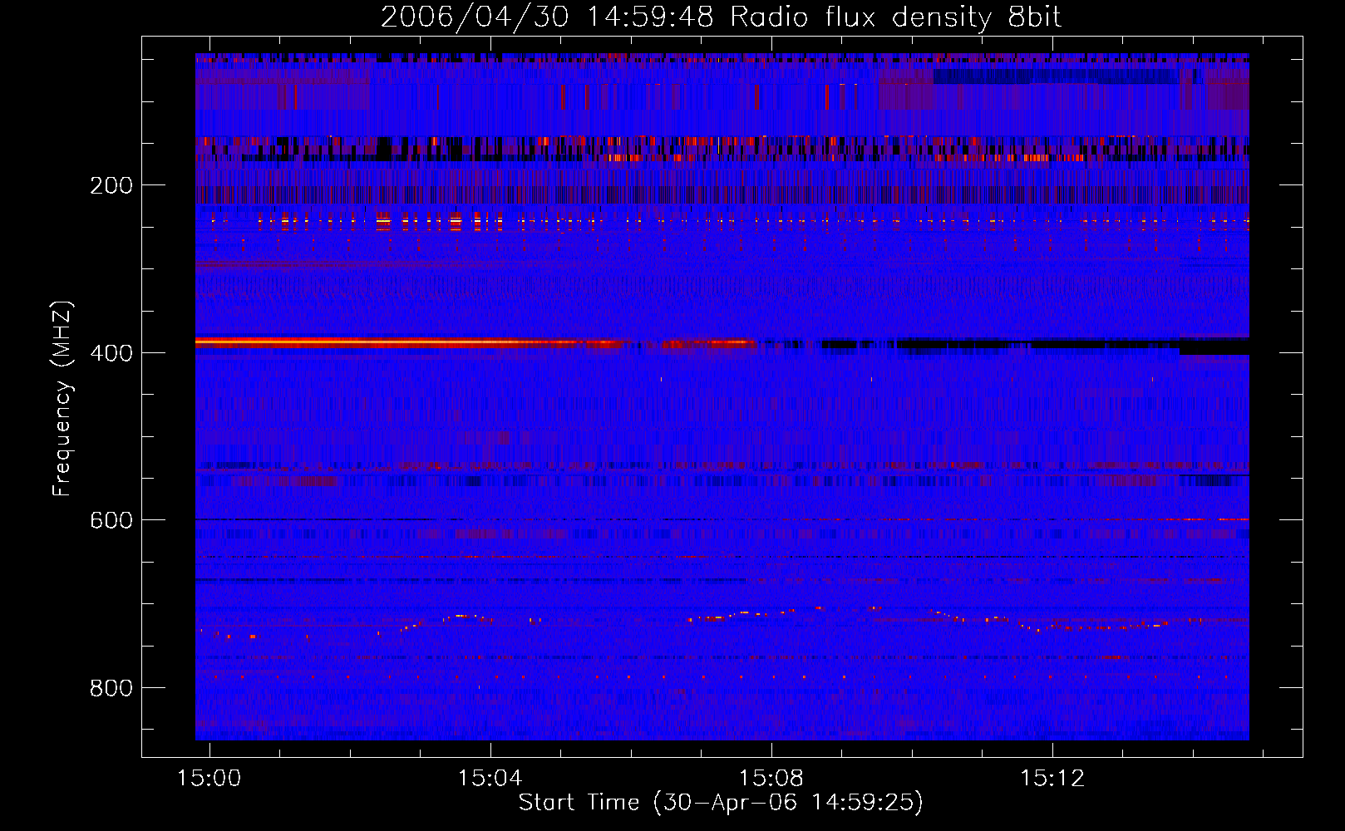1345x831 pixels.
Task: Click the plot title '2006/04/30 14:59:48 Radio flux density 8bit'
Action: 721,17
